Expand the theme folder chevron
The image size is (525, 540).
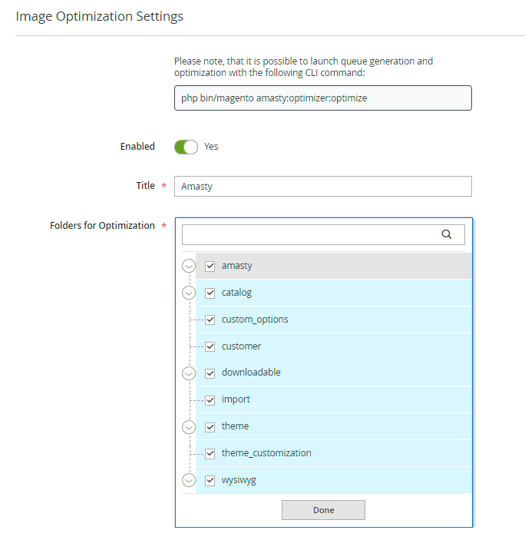189,426
